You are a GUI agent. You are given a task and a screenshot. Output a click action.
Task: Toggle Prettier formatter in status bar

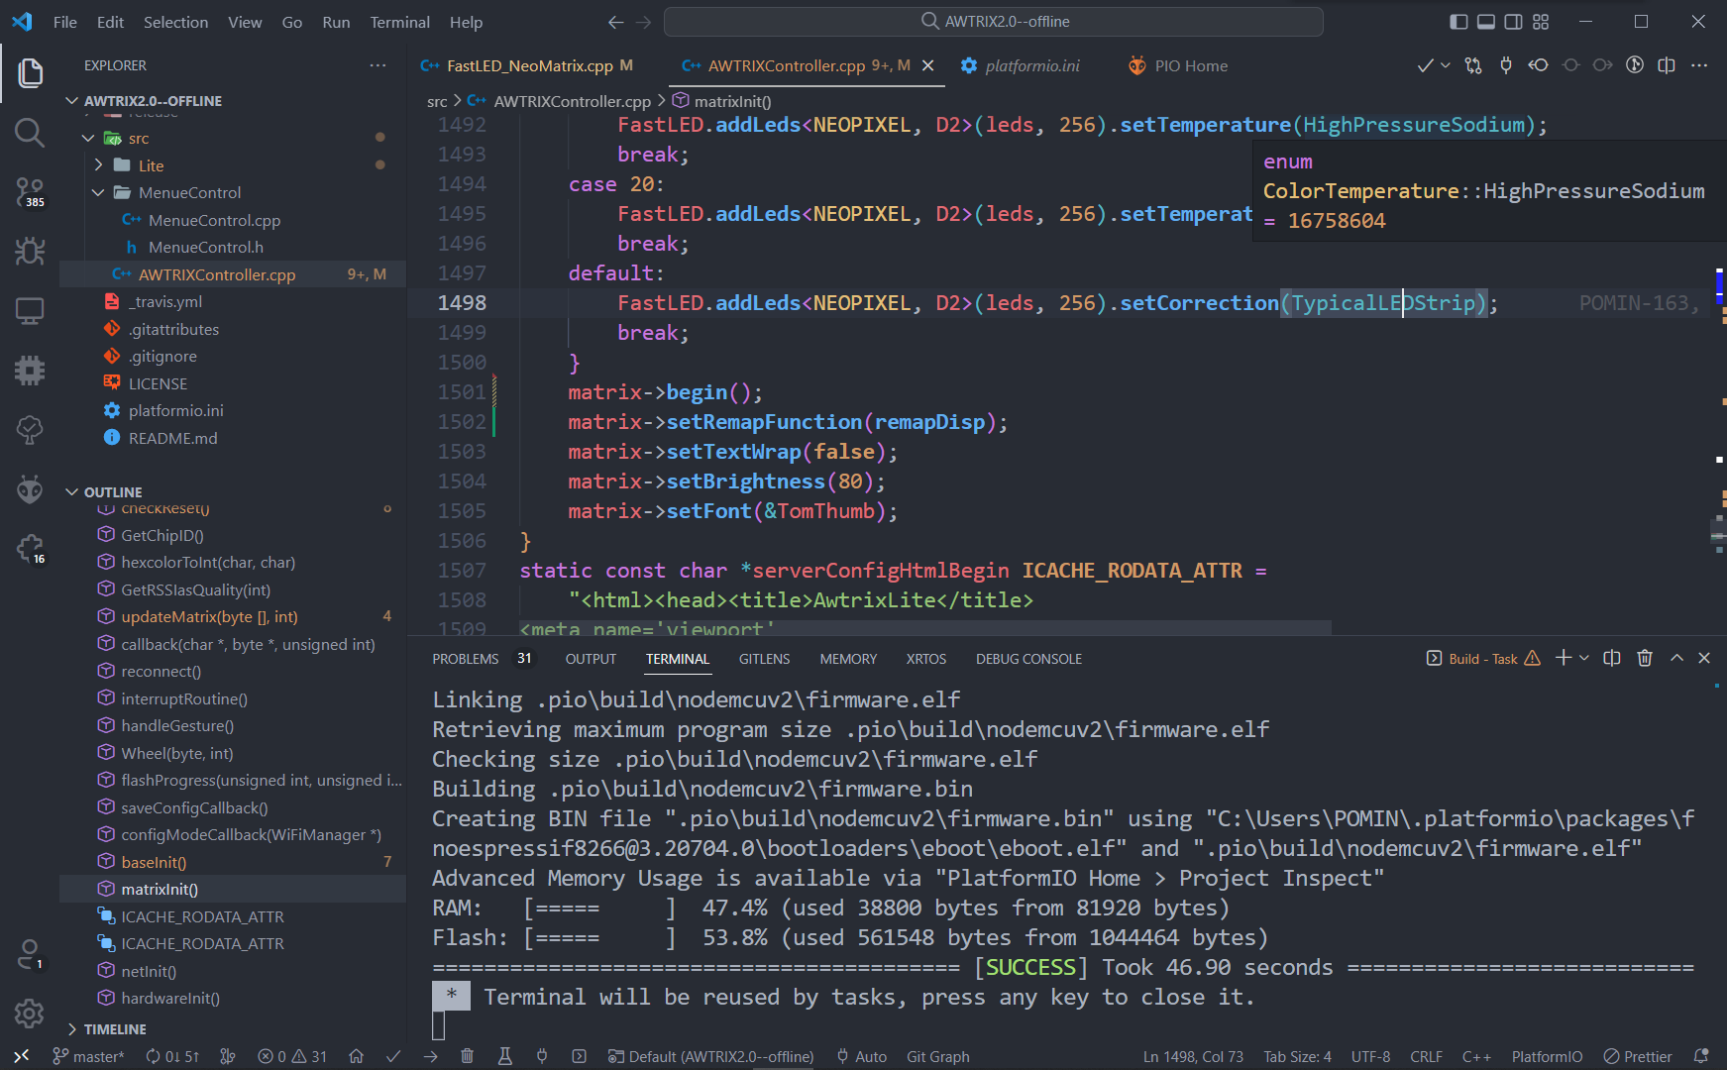click(1638, 1056)
